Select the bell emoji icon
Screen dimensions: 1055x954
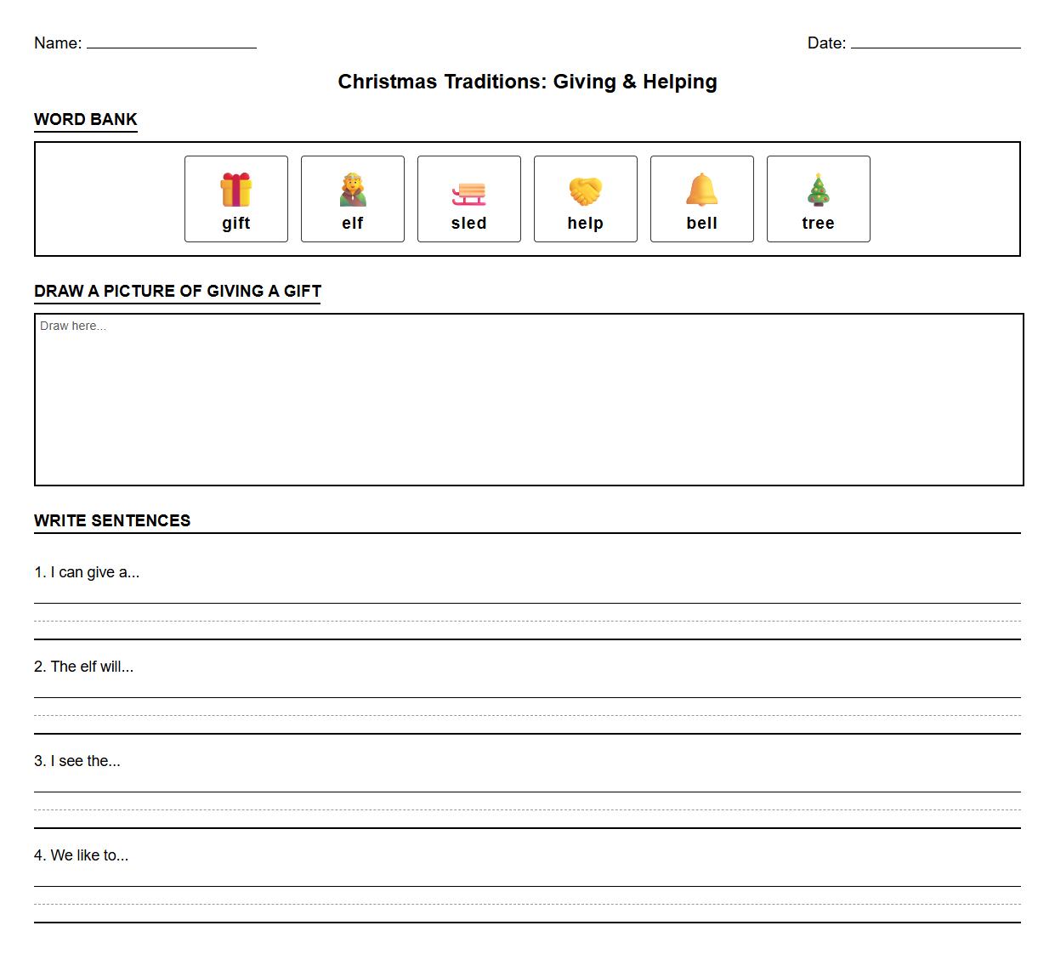[x=701, y=189]
